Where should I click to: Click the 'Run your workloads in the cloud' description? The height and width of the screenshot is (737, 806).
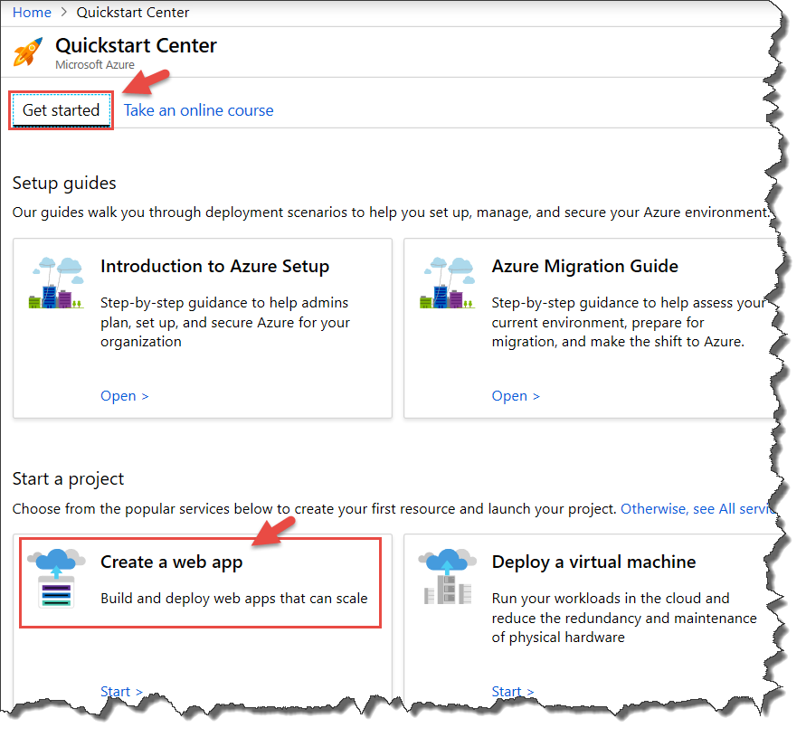(624, 618)
